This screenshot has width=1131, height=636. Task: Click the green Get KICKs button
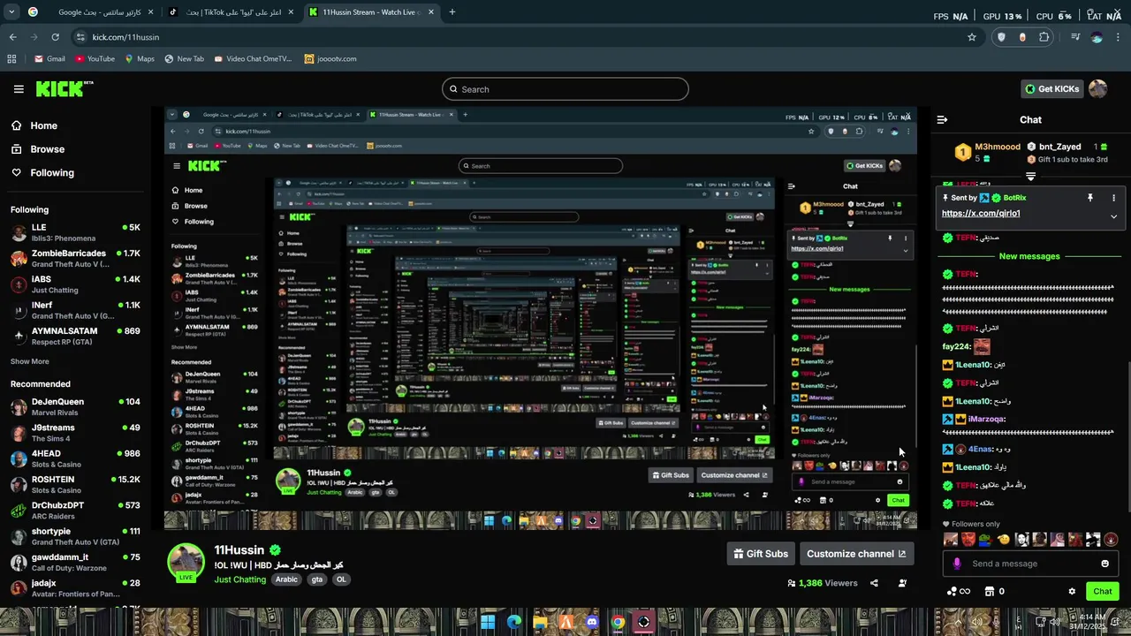tap(1051, 88)
